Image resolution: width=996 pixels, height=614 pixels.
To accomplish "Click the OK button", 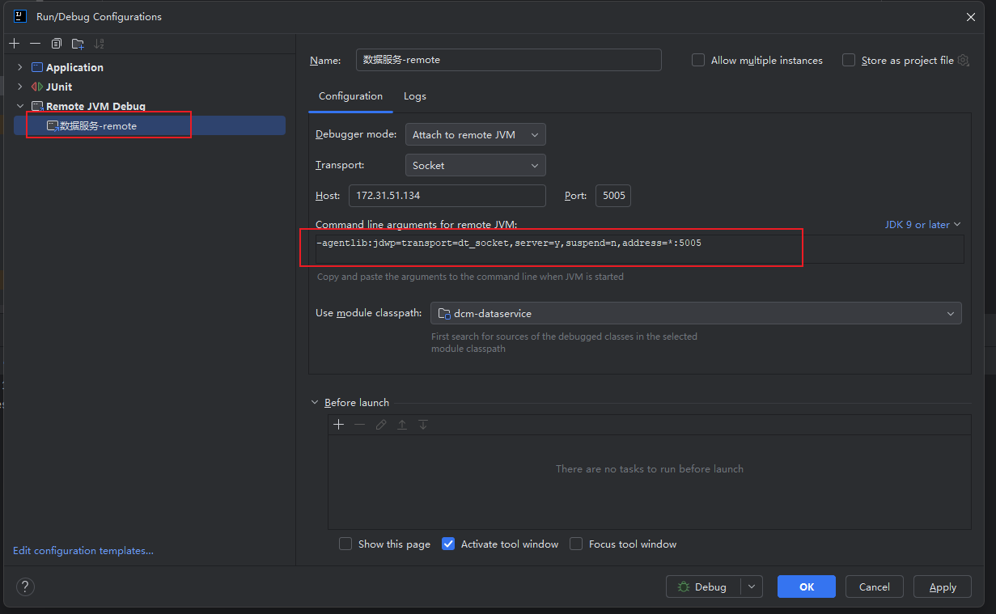I will [807, 587].
